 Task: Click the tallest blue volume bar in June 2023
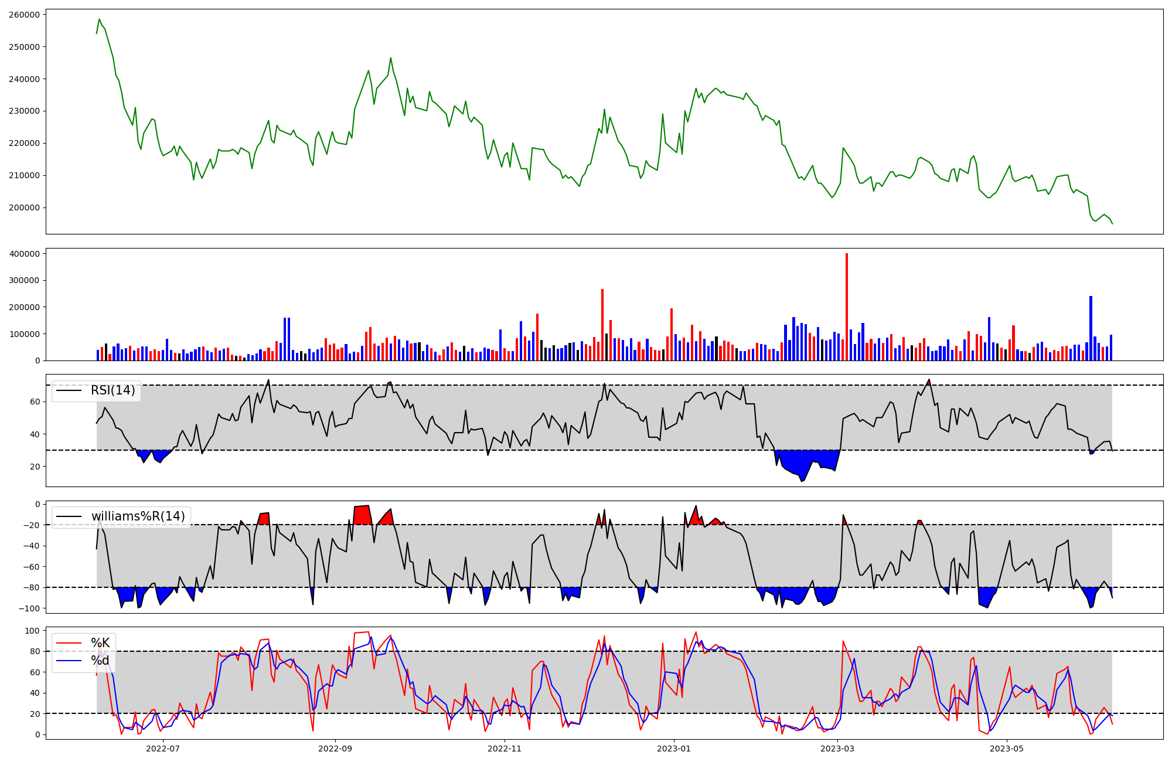pos(1091,328)
